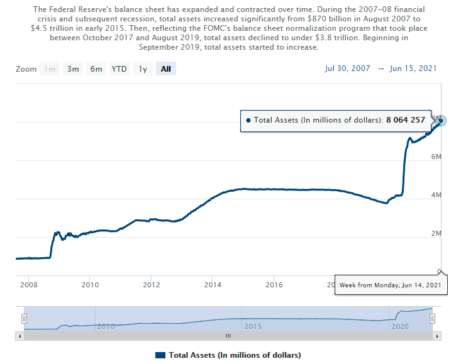This screenshot has width=456, height=364.
Task: Toggle Total Assets series via legend label
Action: tap(235, 355)
